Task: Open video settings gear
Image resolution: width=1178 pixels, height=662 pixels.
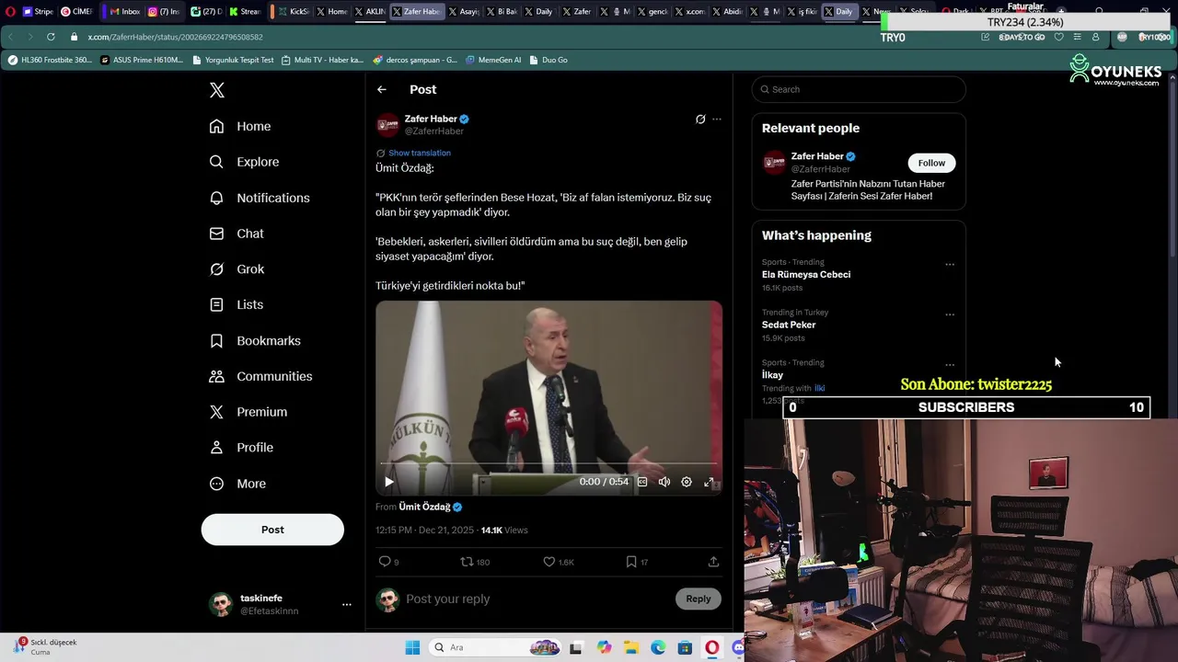Action: pyautogui.click(x=687, y=482)
